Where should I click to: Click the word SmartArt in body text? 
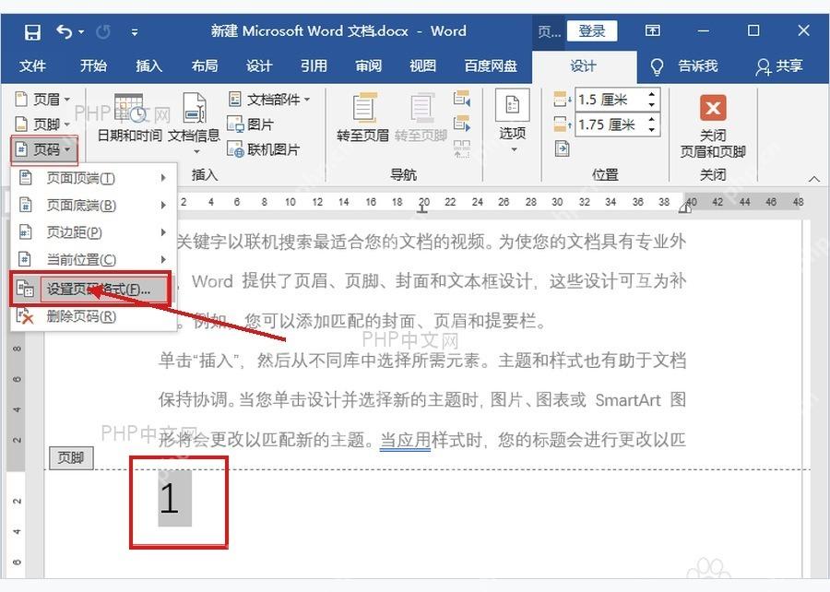(x=628, y=400)
